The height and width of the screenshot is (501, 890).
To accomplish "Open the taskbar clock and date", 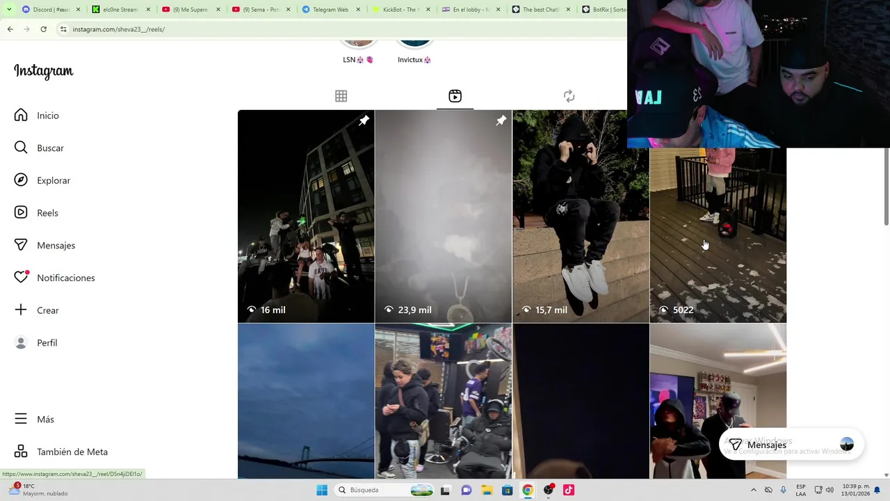I will pyautogui.click(x=855, y=490).
